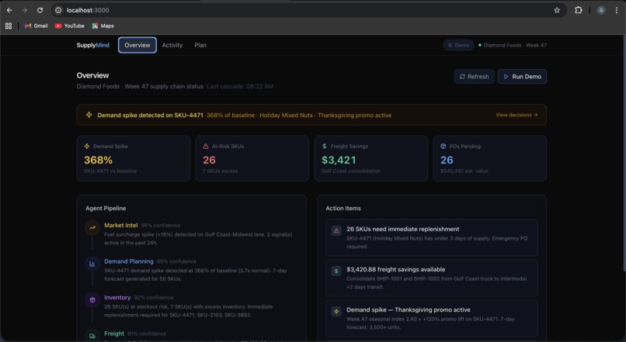This screenshot has height=342, width=626.
Task: Click the Agent Pipeline panel heading
Action: click(106, 208)
